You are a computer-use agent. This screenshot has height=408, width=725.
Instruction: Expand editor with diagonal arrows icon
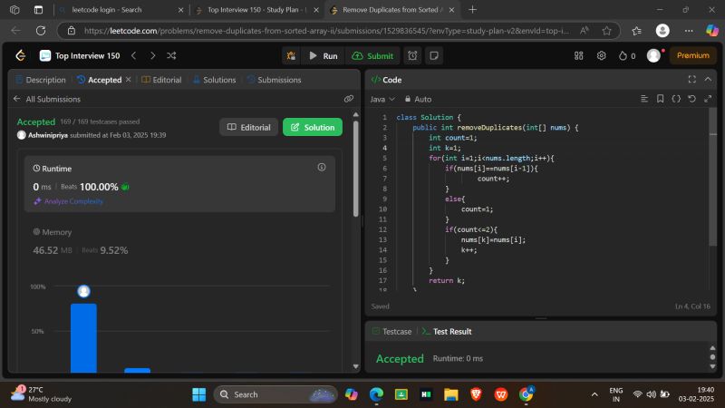708,99
